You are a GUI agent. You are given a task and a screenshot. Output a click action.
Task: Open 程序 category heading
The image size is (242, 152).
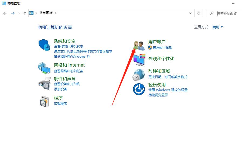[x=58, y=98]
